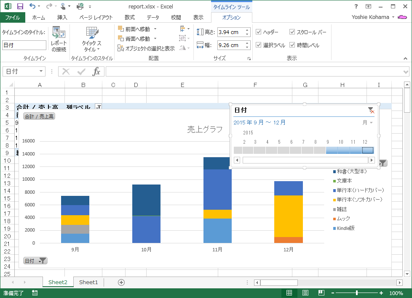Click the Save icon in quick access toolbar

(20, 6)
